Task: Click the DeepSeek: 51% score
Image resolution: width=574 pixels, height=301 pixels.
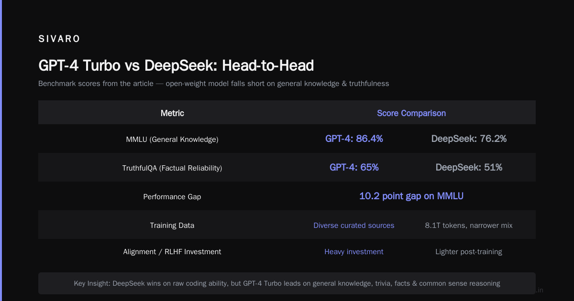Action: (x=469, y=167)
